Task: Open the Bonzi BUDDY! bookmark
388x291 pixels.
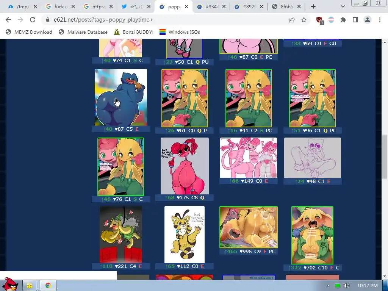Action: point(134,32)
